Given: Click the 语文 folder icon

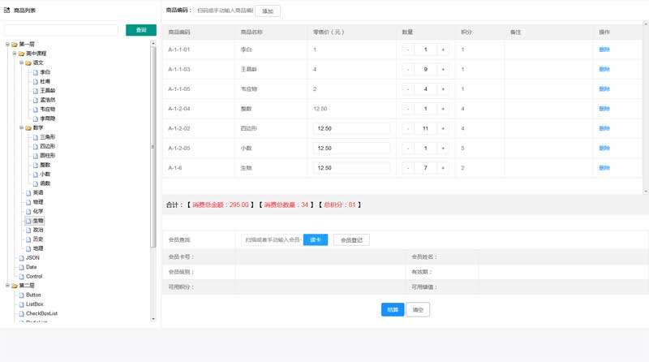Looking at the screenshot, I should click(x=28, y=63).
